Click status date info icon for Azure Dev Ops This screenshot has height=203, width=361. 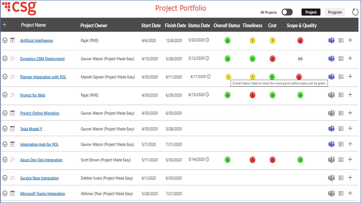[x=207, y=159]
